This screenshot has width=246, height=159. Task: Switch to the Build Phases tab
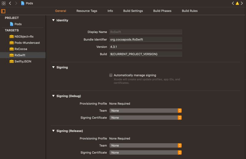click(162, 11)
